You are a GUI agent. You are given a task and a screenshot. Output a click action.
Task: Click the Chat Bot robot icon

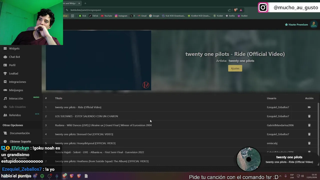5,57
